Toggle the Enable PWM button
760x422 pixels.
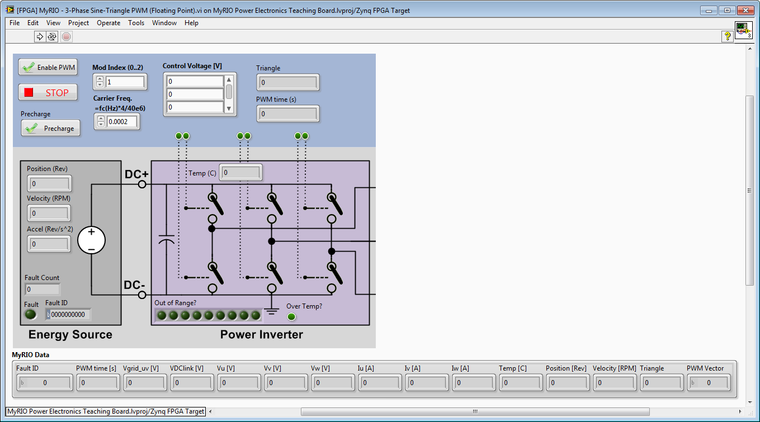(x=48, y=67)
